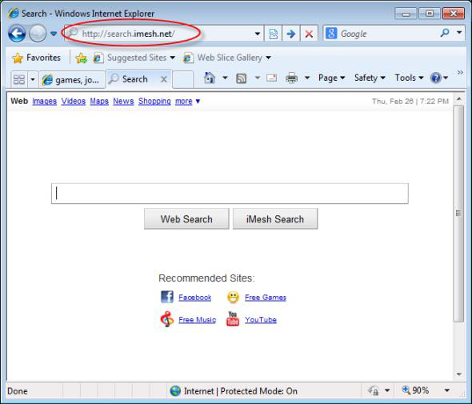Click the status bar privacy lock icon
The width and height of the screenshot is (472, 404).
pyautogui.click(x=374, y=390)
